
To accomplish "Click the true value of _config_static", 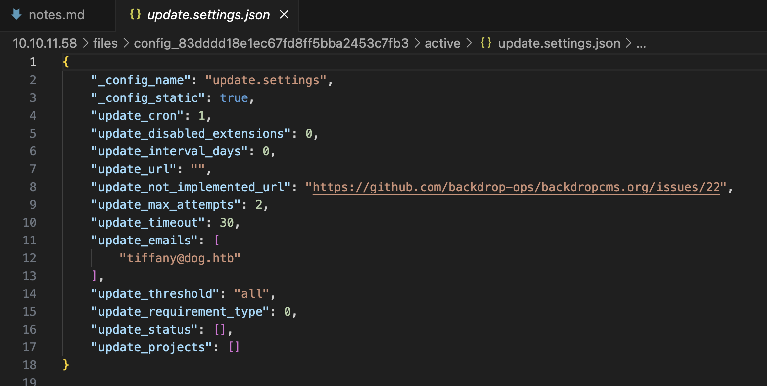I will pyautogui.click(x=234, y=97).
